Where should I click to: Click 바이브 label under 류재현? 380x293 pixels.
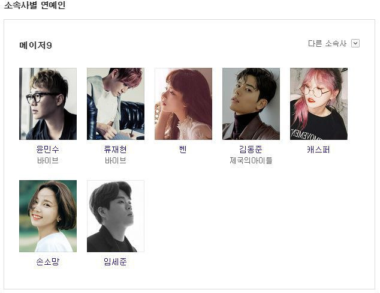point(115,160)
